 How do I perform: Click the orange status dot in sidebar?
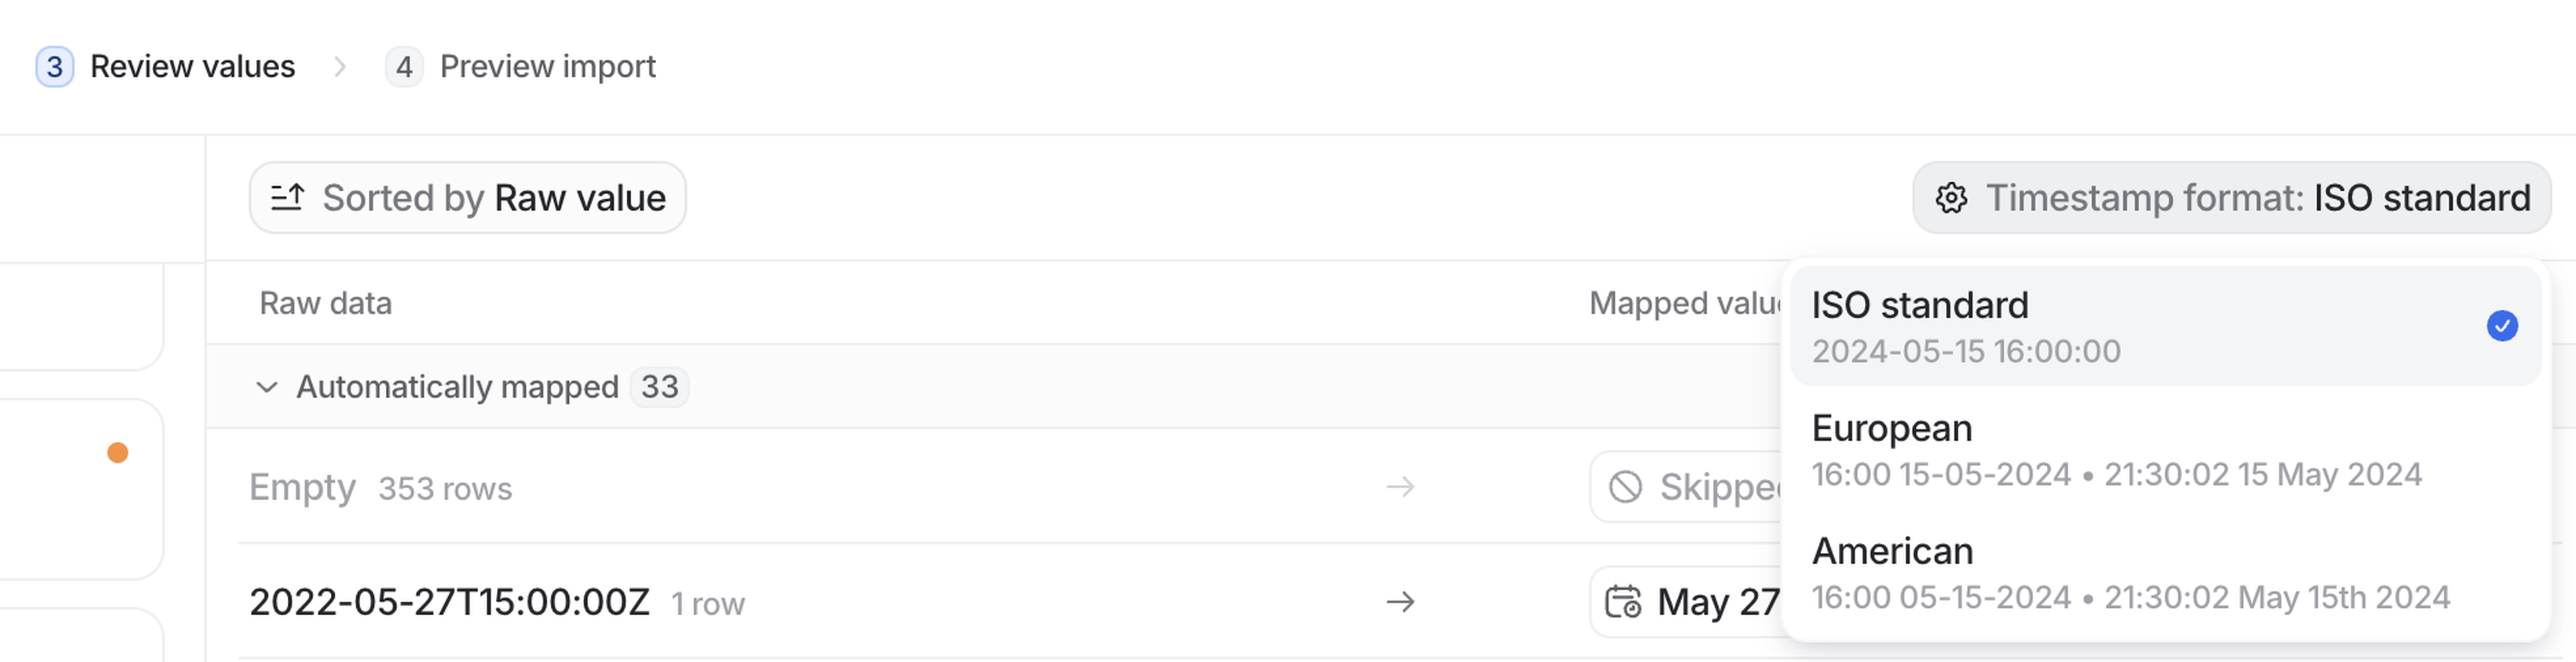coord(118,453)
